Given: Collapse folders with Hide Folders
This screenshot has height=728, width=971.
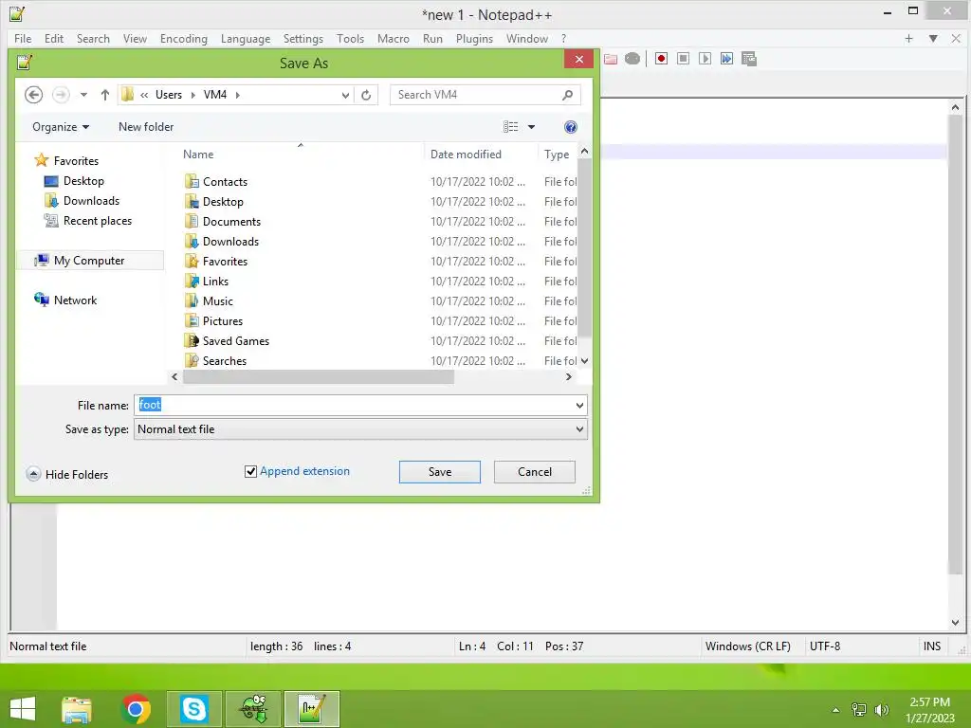Looking at the screenshot, I should click(x=67, y=474).
